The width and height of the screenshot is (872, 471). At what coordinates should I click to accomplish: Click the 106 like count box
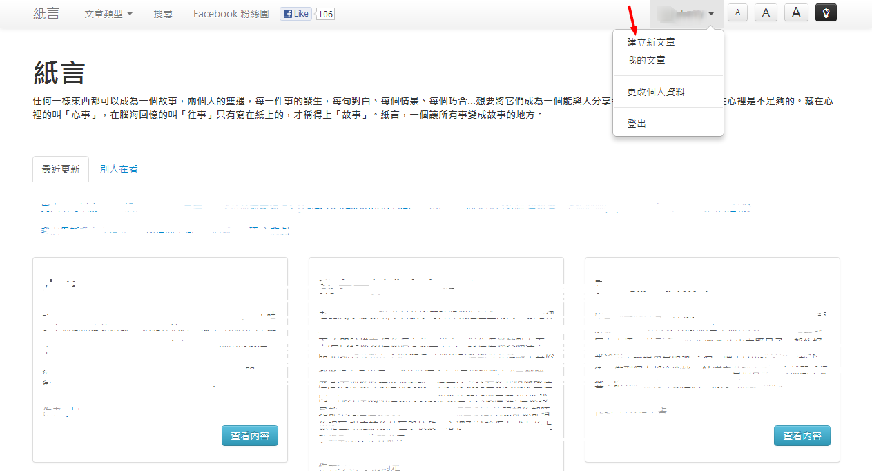pos(325,14)
